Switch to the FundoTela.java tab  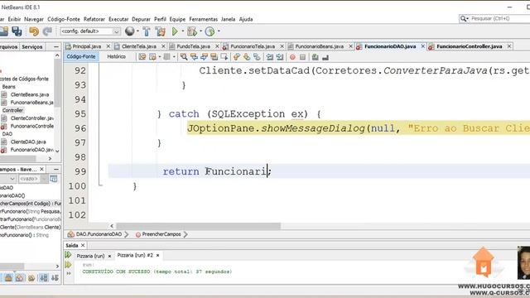(193, 46)
